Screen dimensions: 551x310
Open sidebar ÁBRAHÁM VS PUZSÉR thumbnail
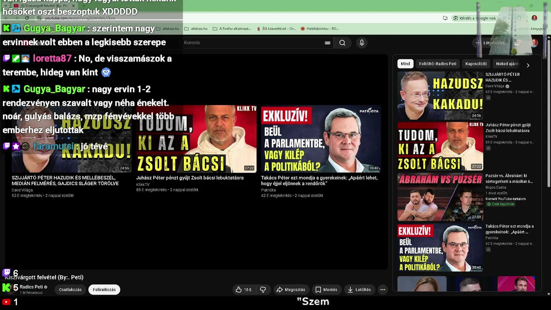[x=440, y=197]
